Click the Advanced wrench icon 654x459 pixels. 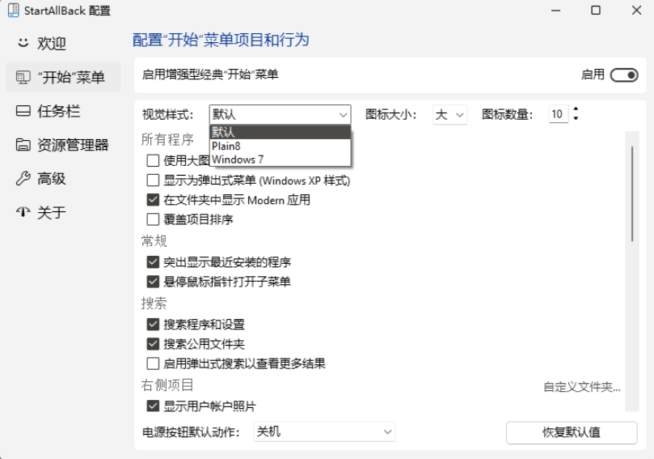point(23,179)
